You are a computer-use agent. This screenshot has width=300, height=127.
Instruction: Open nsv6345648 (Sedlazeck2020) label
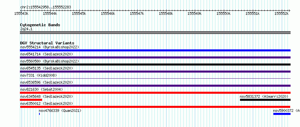pos(47,96)
